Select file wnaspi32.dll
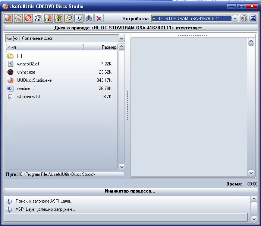261x226 pixels. pos(62,64)
